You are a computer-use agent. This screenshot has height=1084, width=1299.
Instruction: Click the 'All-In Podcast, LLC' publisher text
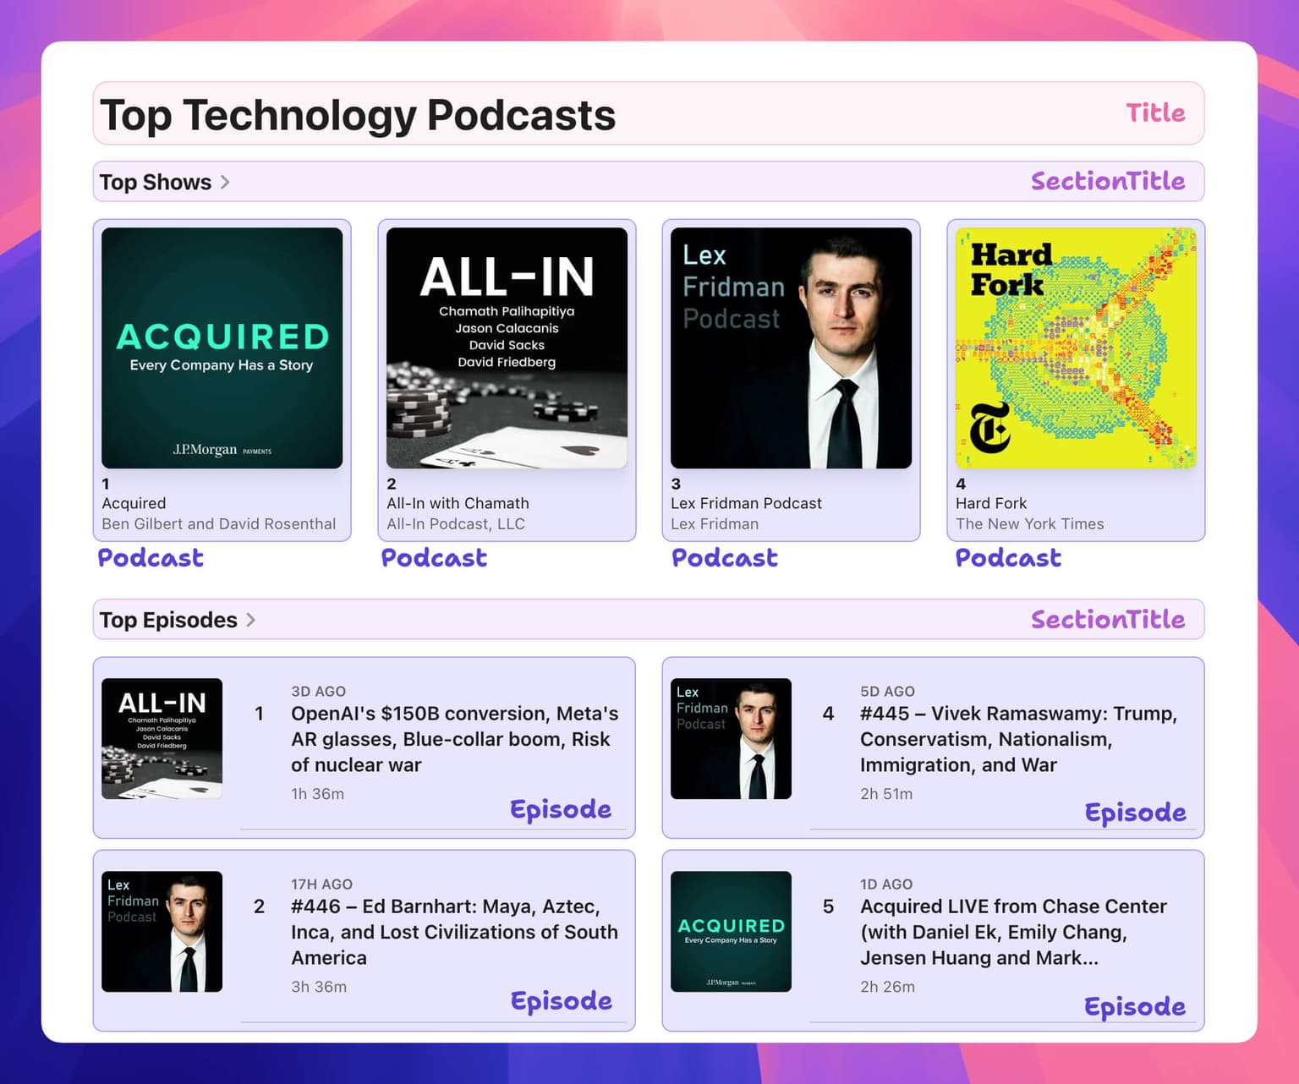point(456,523)
